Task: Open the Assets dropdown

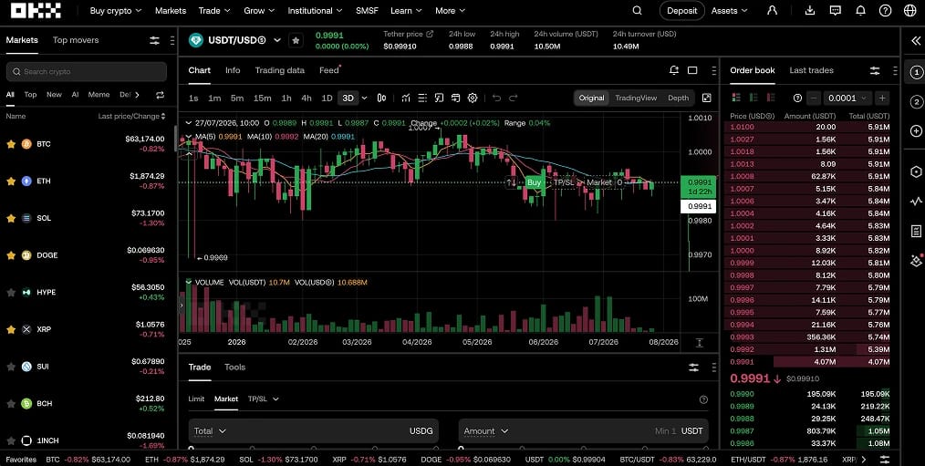Action: 729,11
